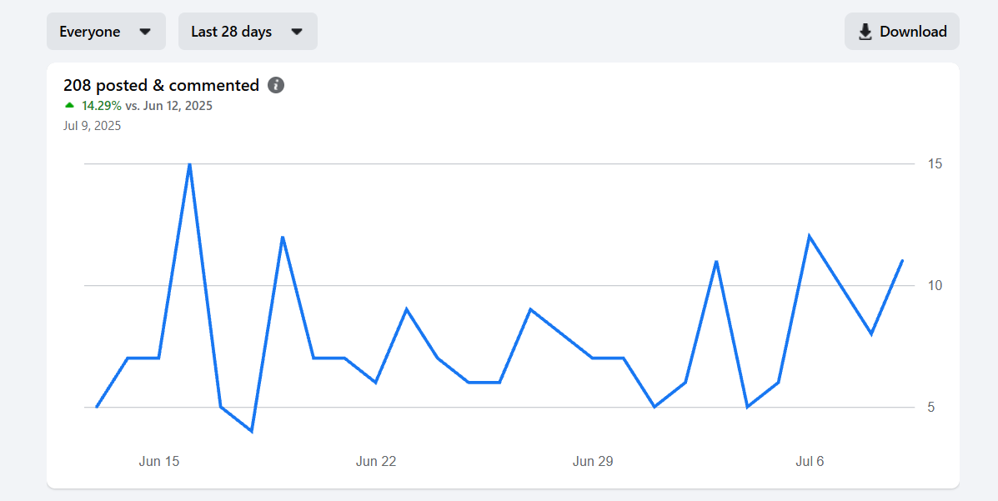Click the Jun 22 x-axis label
The image size is (998, 501).
pos(376,461)
